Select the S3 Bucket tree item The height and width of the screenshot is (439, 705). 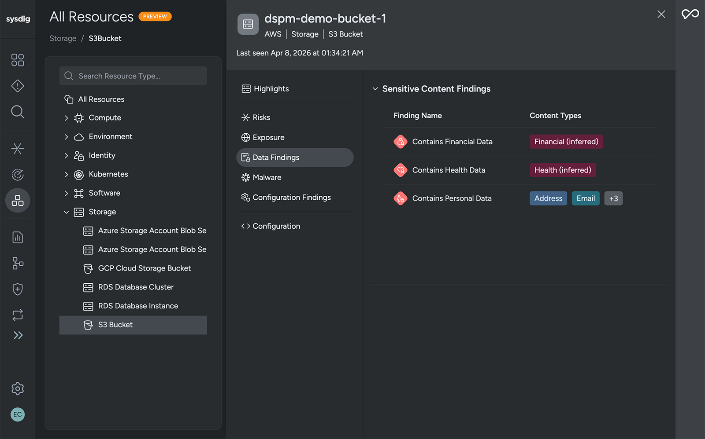(x=133, y=325)
